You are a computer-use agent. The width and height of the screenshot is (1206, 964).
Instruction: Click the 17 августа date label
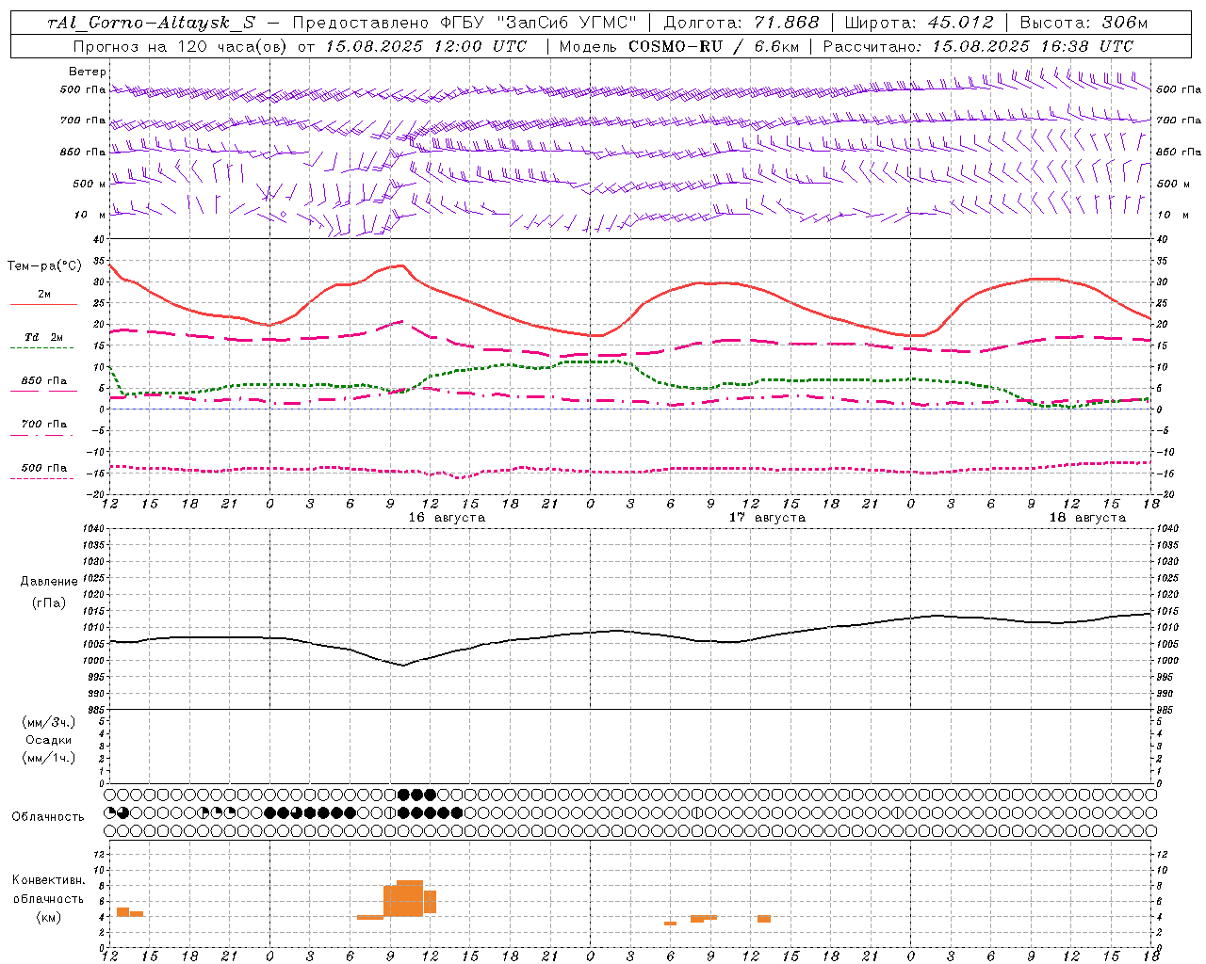pyautogui.click(x=767, y=518)
